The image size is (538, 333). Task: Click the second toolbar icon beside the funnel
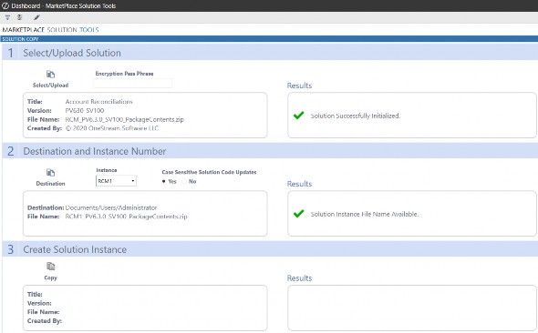pyautogui.click(x=19, y=17)
